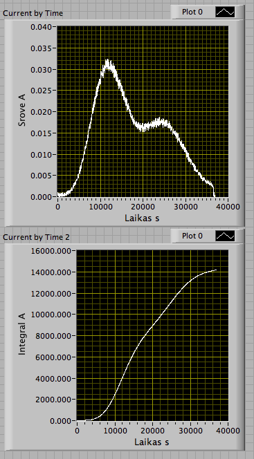The height and width of the screenshot is (459, 254).
Task: Click plot style icon in Current by Time 2 legend
Action: pyautogui.click(x=225, y=236)
